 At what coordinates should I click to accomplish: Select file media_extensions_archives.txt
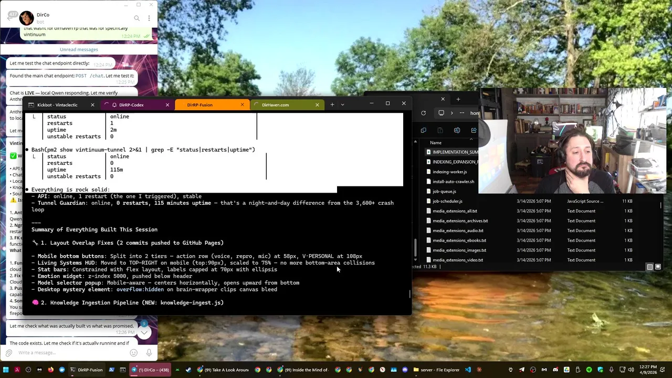tap(460, 221)
